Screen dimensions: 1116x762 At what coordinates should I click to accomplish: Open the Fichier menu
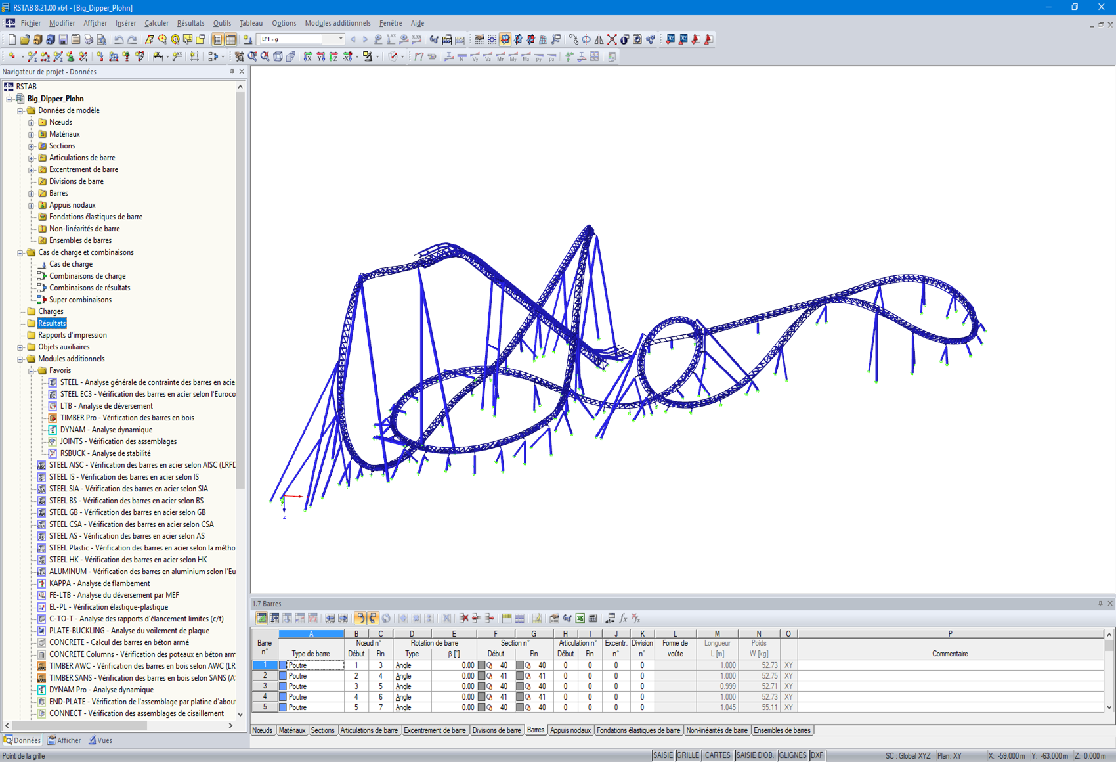(x=30, y=23)
